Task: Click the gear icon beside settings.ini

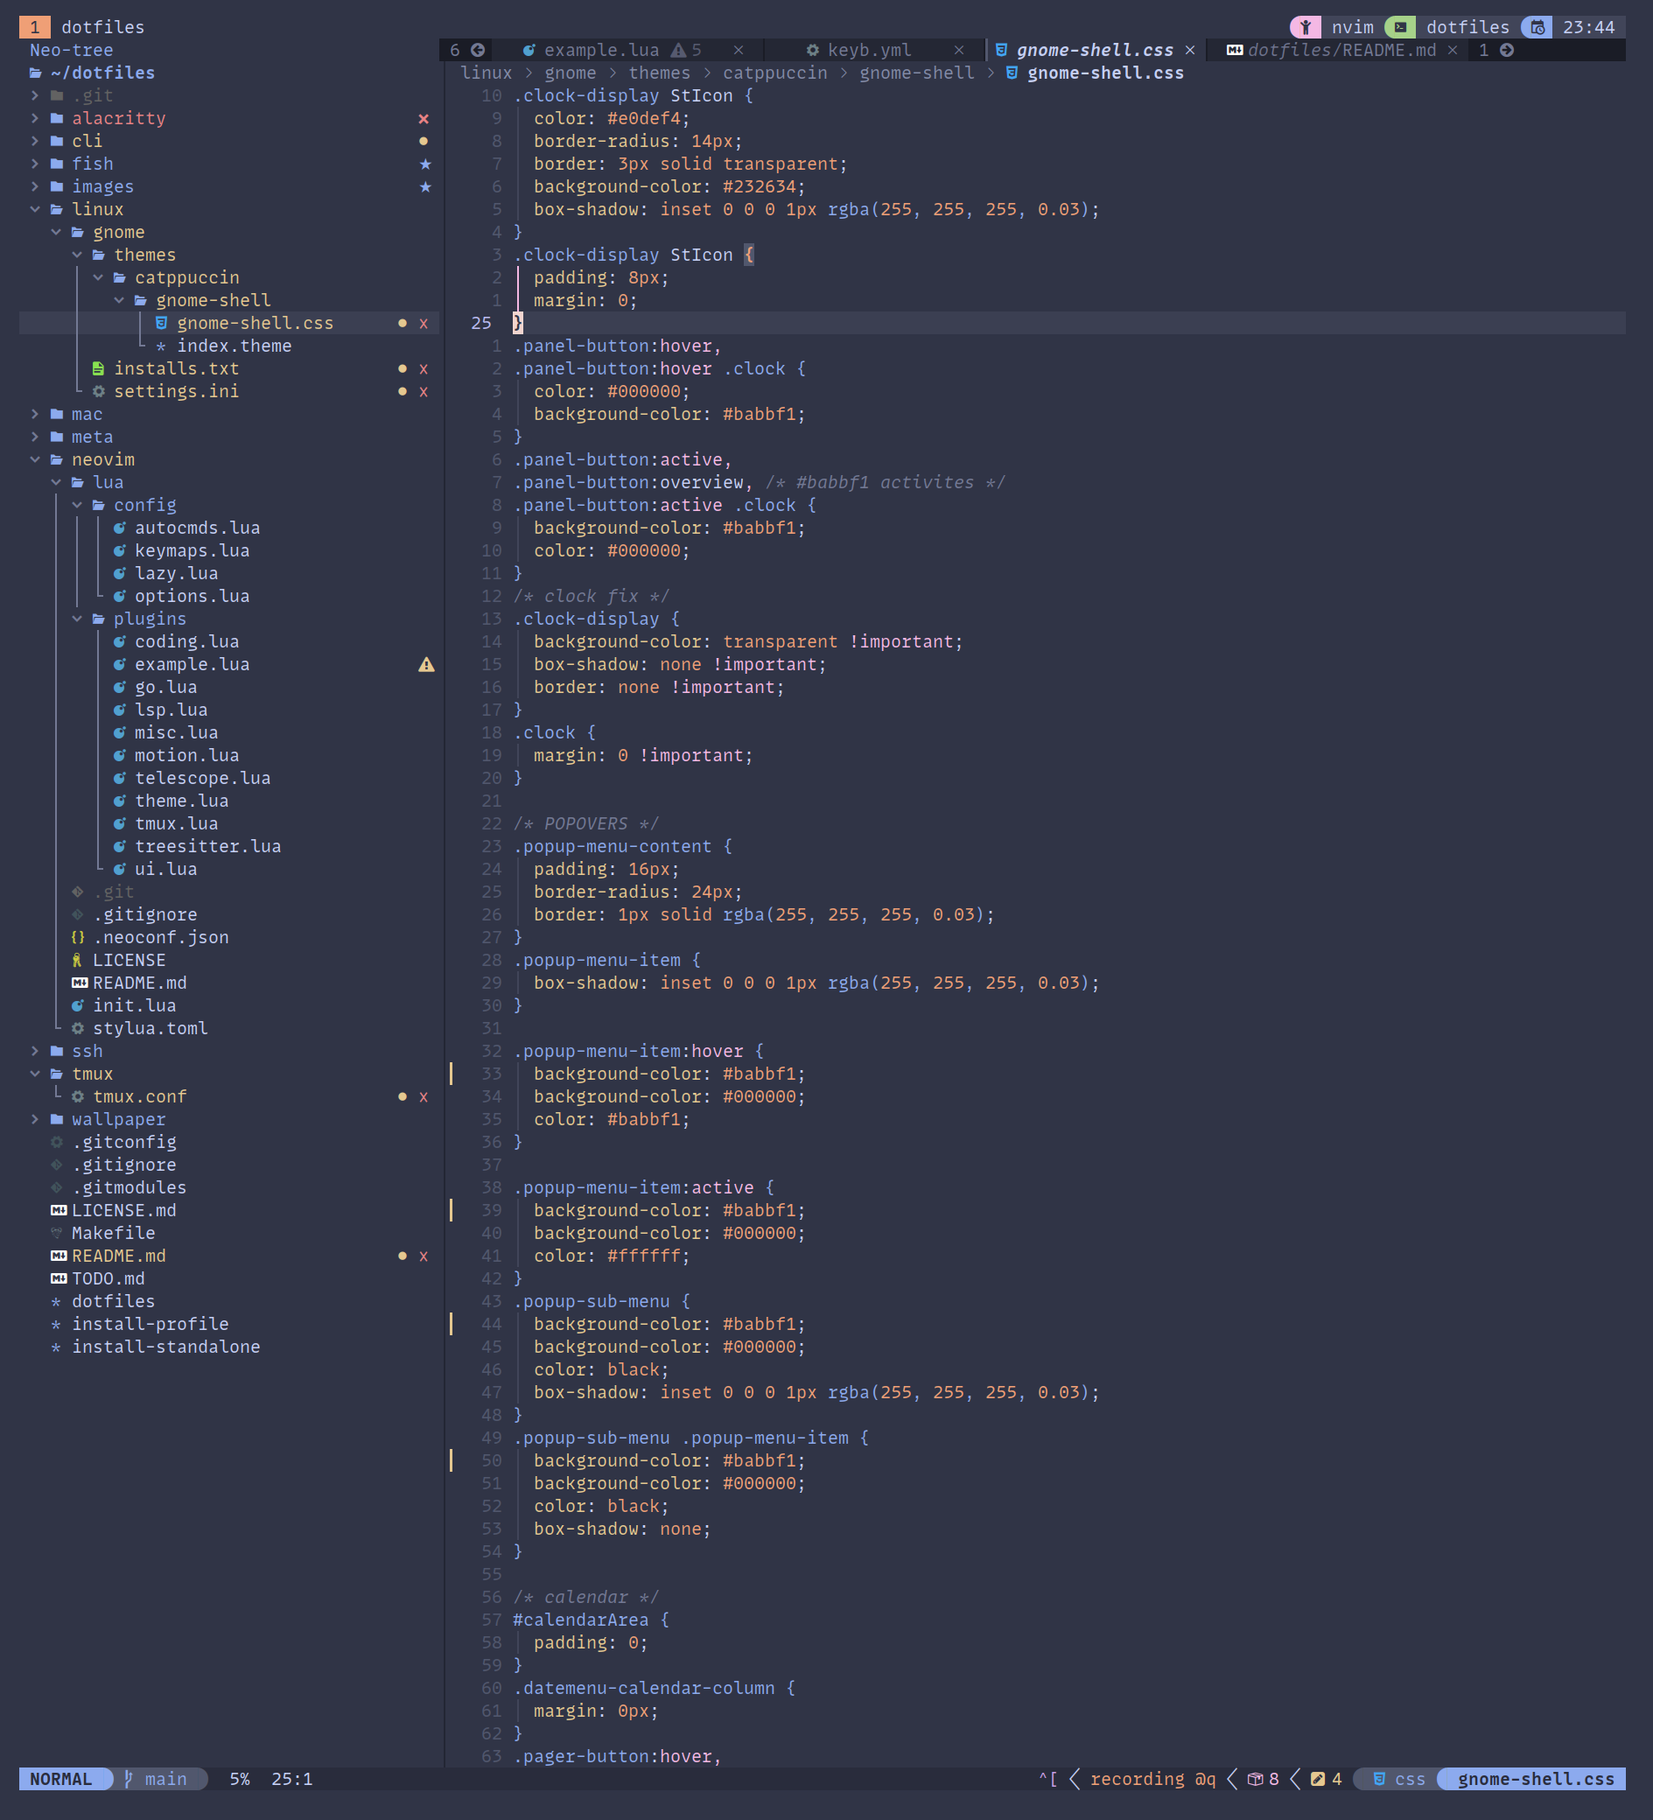Action: [98, 392]
